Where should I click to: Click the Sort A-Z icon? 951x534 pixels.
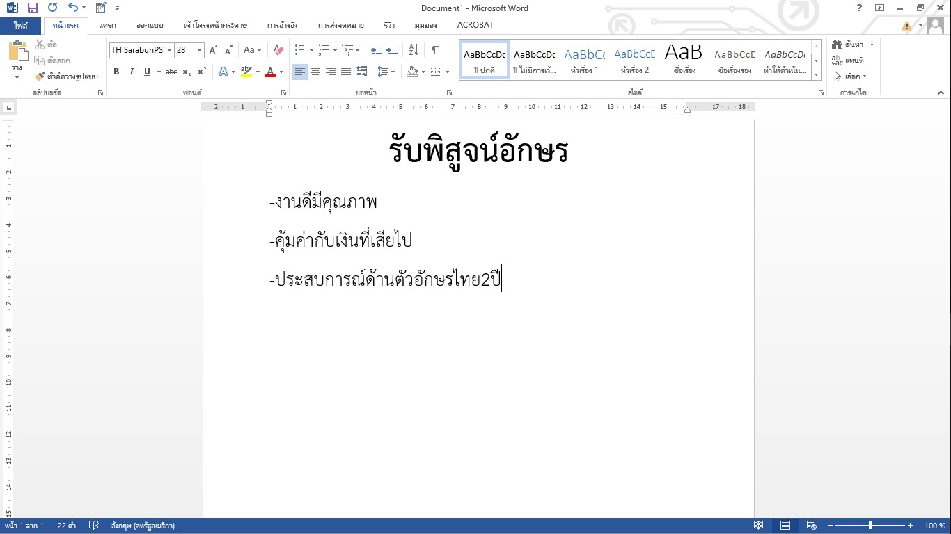point(414,50)
